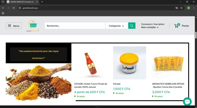Viewport: 197px width, 108px height.
Task: Open the CEVADEL-Sweet Tounvi product link
Action: pos(90,85)
